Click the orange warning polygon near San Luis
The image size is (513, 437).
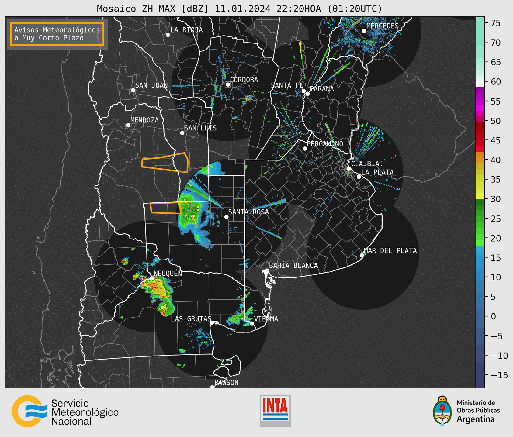coord(165,163)
